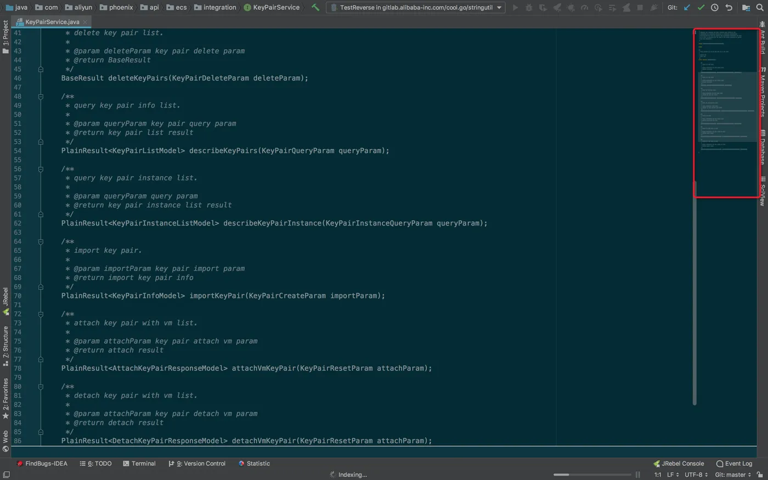768x480 pixels.
Task: Click the Debug bug icon
Action: pos(529,8)
